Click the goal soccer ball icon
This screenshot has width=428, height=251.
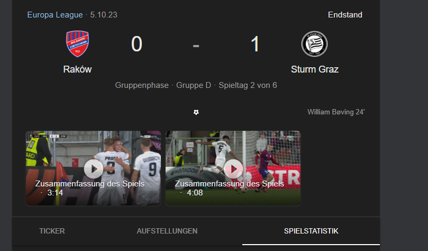pos(196,112)
